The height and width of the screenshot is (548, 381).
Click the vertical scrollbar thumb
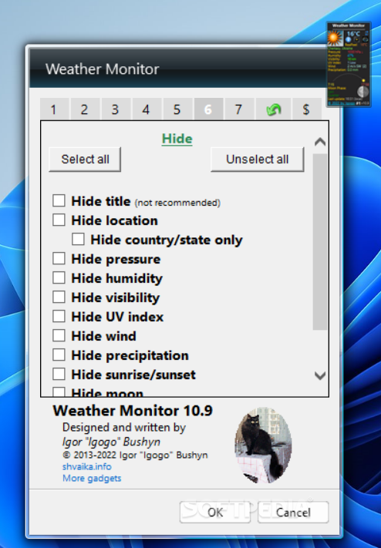coord(320,242)
